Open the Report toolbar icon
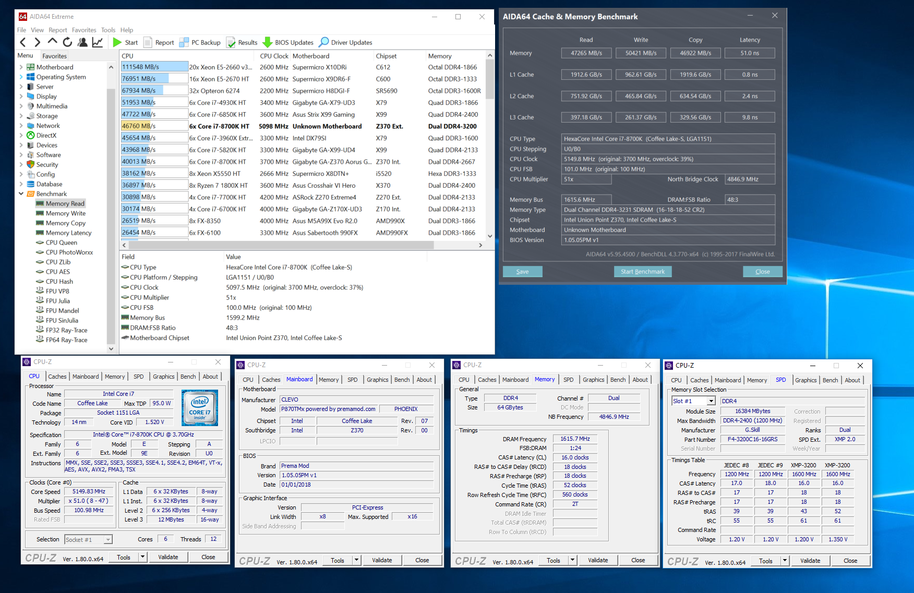Viewport: 914px width, 593px height. tap(148, 42)
